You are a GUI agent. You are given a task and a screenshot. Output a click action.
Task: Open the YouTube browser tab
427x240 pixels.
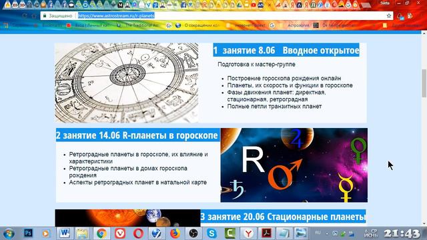pos(254,5)
